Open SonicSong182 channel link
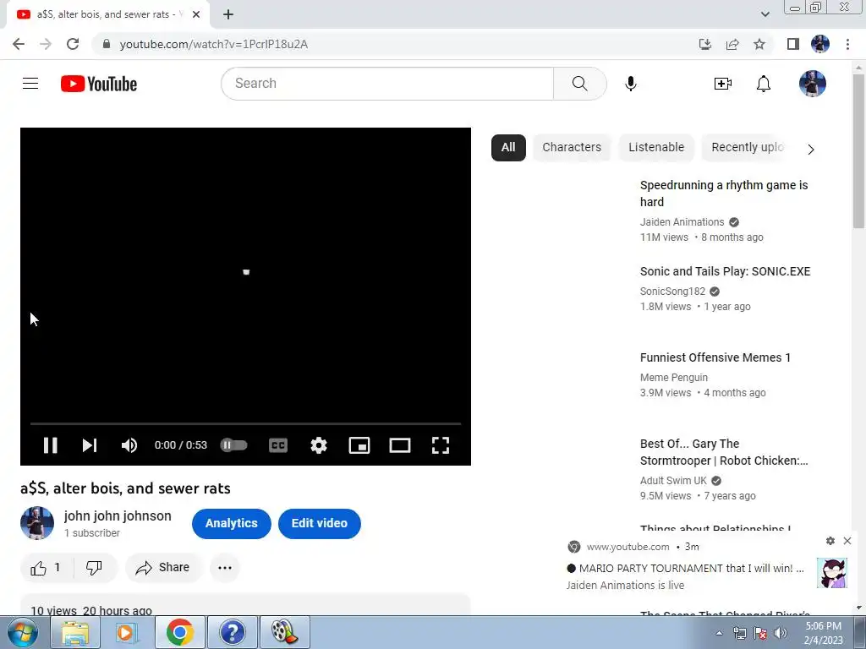This screenshot has height=649, width=866. point(672,292)
